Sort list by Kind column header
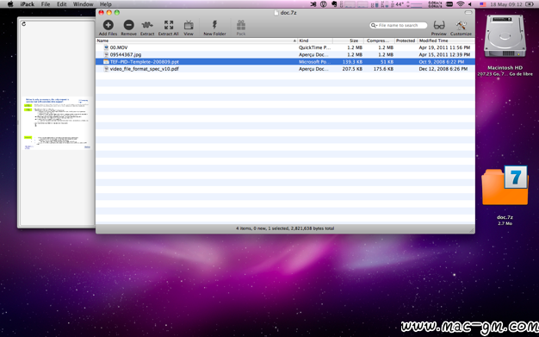Viewport: 539px width, 337px height. click(315, 41)
